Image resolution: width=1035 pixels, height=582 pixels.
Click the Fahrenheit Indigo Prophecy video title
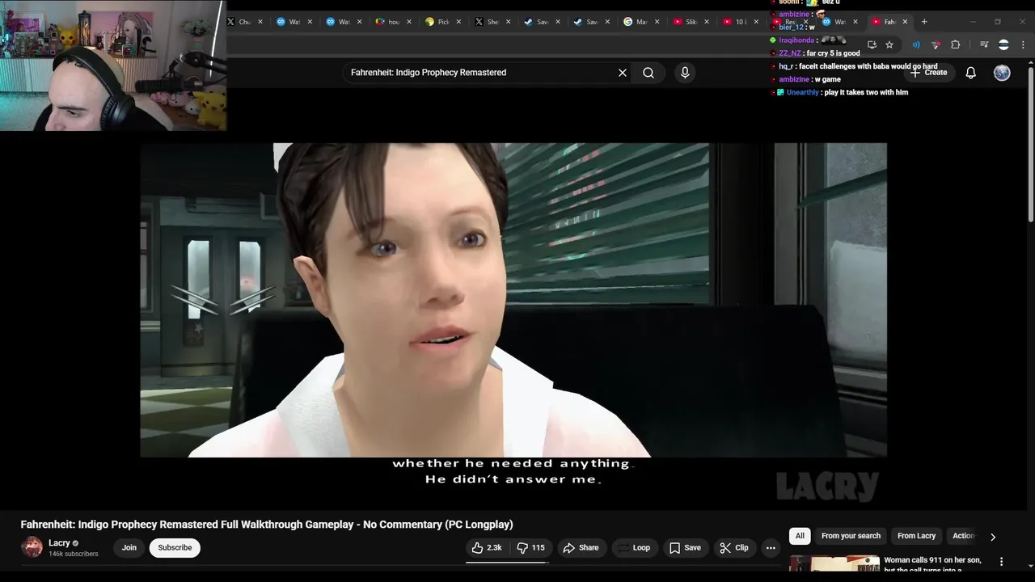coord(267,525)
